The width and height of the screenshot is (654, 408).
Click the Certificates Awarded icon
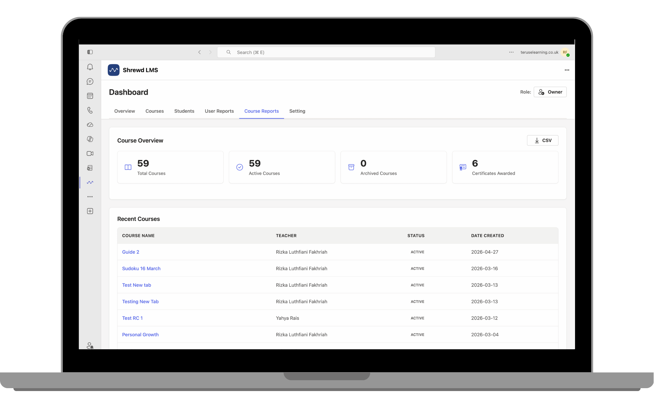pos(463,167)
